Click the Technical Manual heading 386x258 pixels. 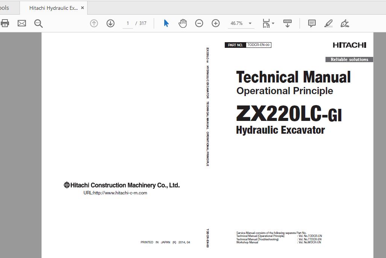(294, 77)
